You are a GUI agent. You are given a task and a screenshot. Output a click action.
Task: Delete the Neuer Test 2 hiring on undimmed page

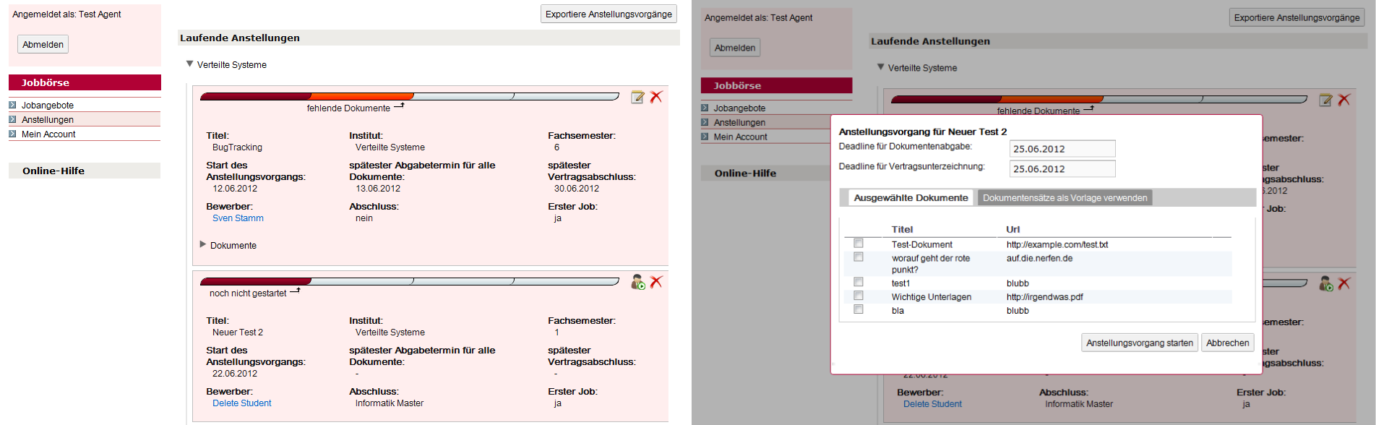[656, 282]
